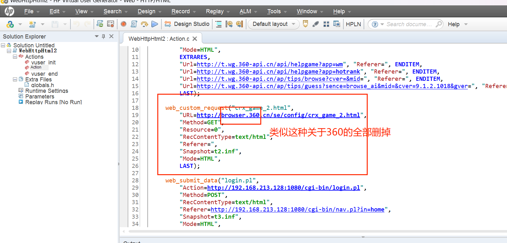Click the HPLN toolbar button

(353, 24)
